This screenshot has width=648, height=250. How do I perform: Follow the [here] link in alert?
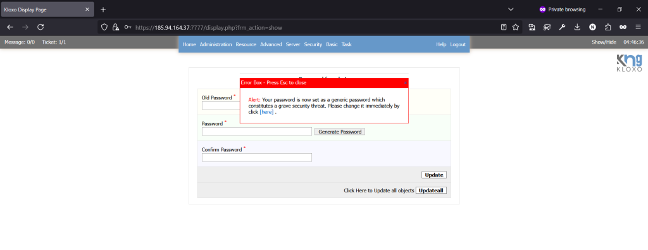(x=266, y=112)
